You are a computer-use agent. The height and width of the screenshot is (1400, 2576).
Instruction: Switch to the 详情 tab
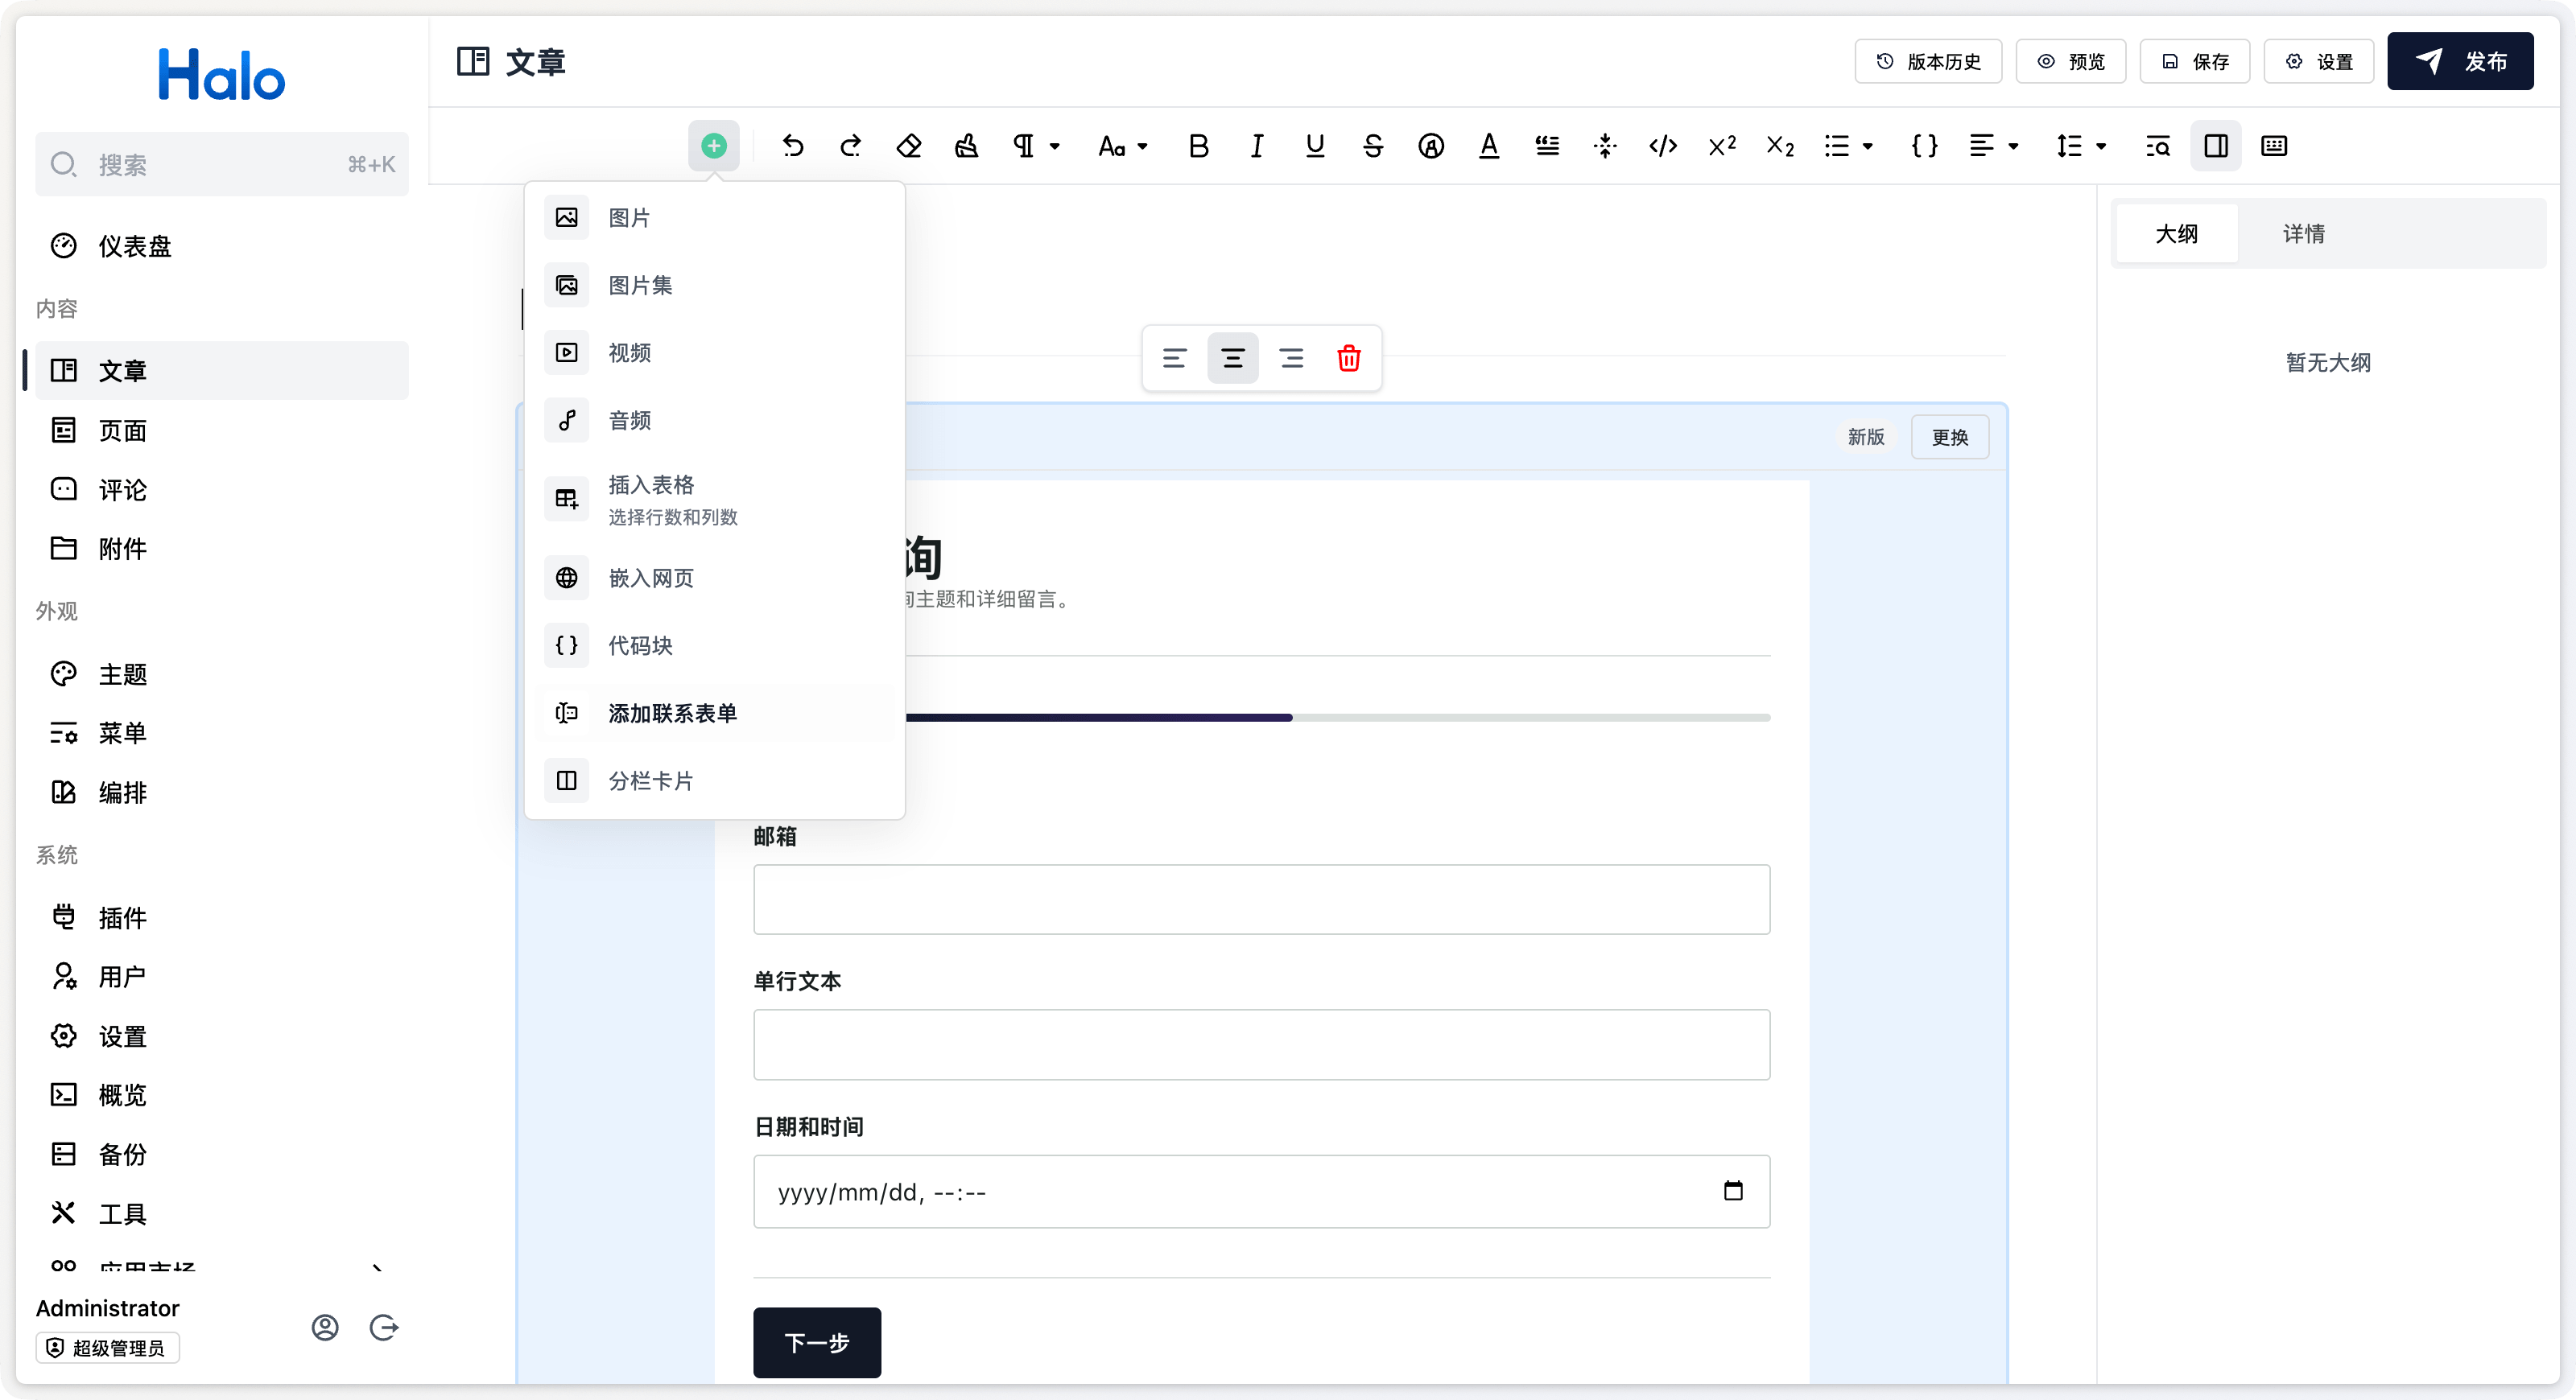2303,234
